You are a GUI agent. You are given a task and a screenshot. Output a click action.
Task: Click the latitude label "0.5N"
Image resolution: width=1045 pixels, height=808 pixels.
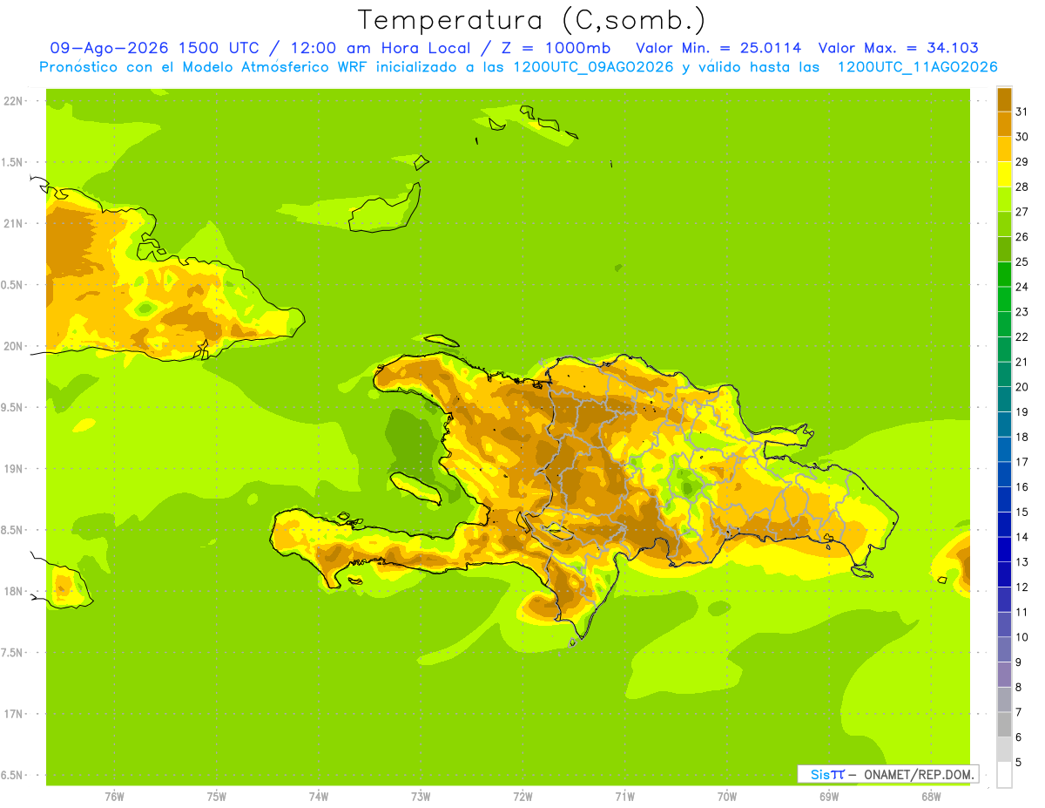click(13, 285)
